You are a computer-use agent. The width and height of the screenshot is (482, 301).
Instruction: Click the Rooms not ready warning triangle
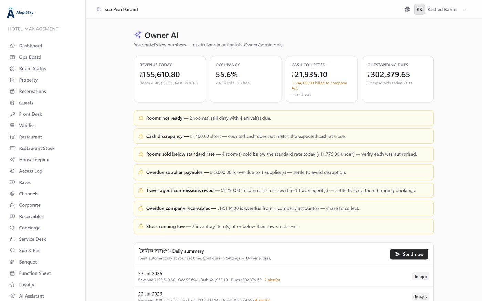141,118
